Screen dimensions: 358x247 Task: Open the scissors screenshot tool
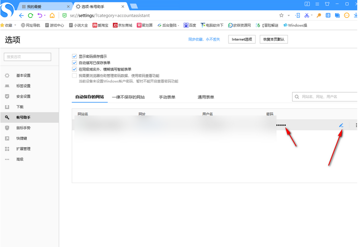click(x=306, y=16)
